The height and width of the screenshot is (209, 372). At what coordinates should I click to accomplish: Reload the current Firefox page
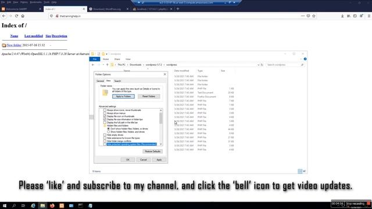pyautogui.click(x=16, y=16)
